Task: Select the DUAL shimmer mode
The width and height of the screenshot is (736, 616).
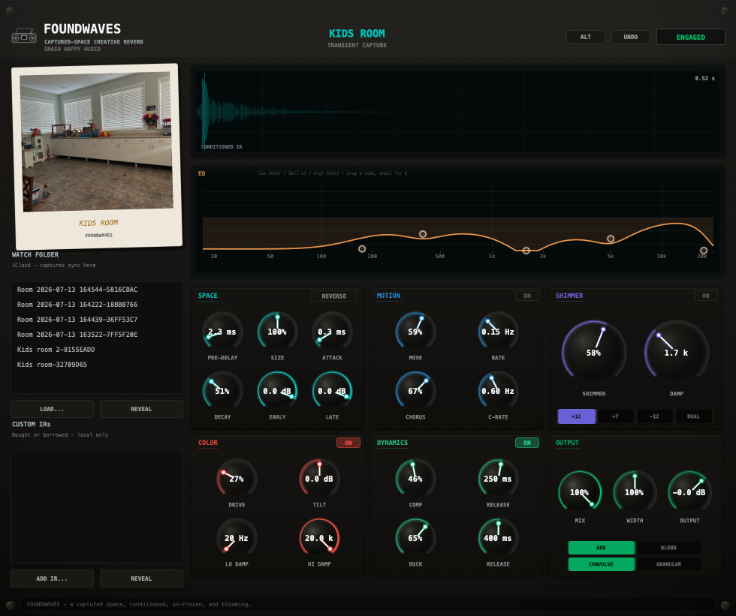Action: point(693,416)
